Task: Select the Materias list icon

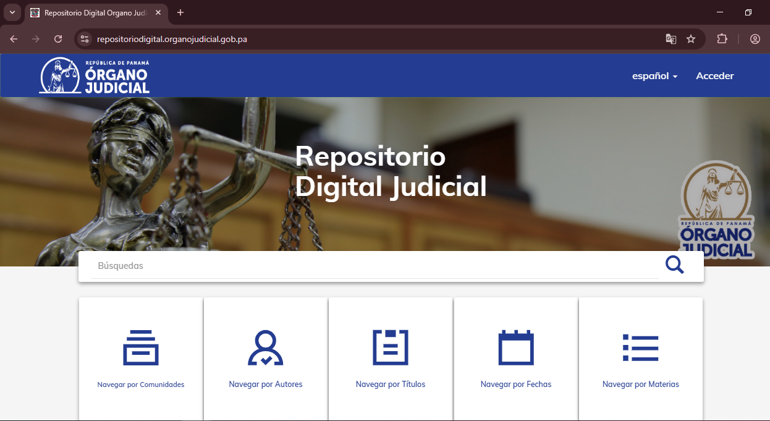Action: (x=640, y=347)
